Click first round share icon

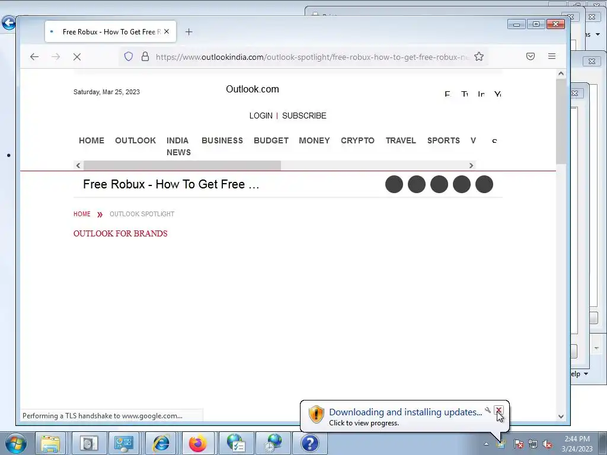[394, 184]
